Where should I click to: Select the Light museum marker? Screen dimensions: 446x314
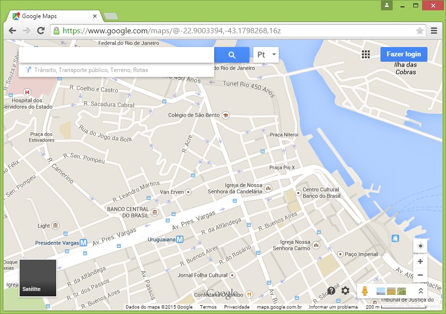[x=55, y=226]
